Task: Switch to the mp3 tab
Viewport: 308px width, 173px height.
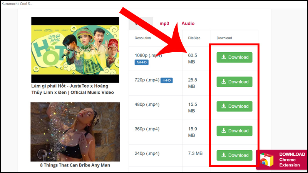Action: (164, 23)
